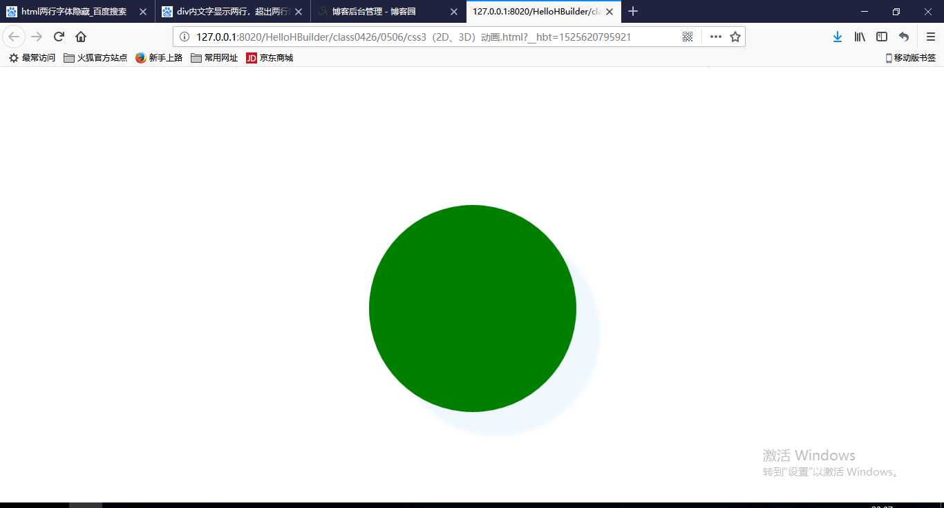Show site information in address bar
This screenshot has height=508, width=944.
click(184, 37)
